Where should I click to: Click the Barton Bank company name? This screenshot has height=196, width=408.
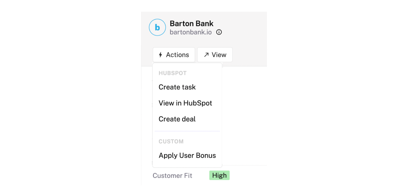(x=192, y=23)
